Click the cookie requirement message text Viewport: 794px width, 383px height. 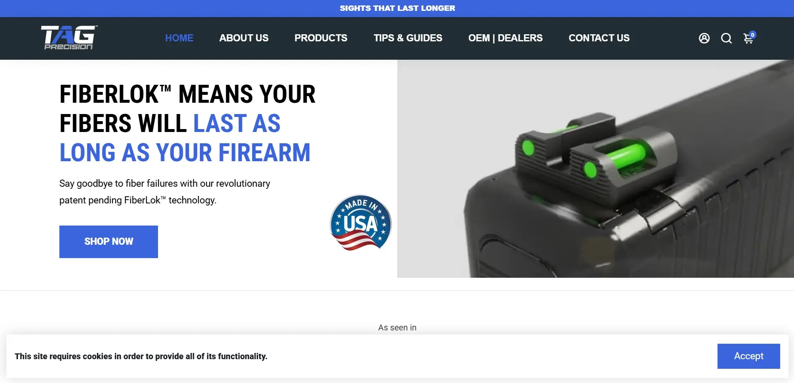tap(141, 356)
